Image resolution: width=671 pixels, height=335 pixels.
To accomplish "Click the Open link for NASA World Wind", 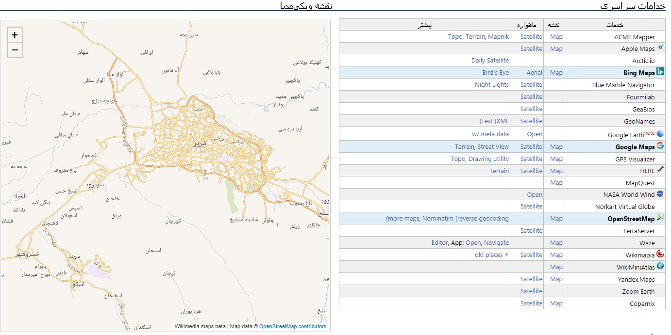I will coord(535,195).
